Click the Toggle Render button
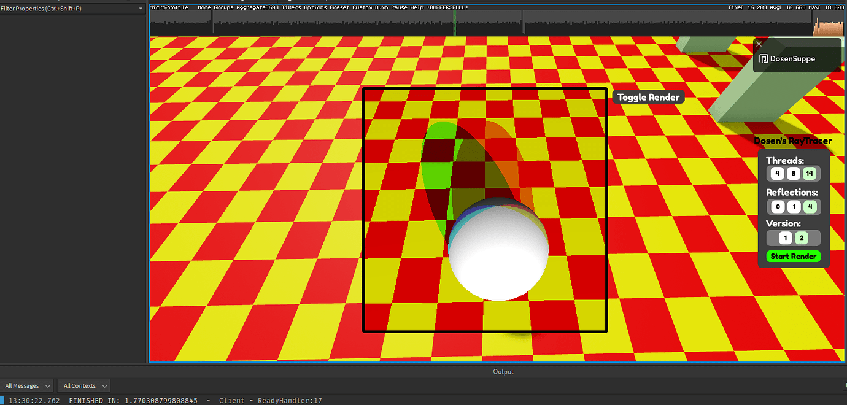 (648, 96)
